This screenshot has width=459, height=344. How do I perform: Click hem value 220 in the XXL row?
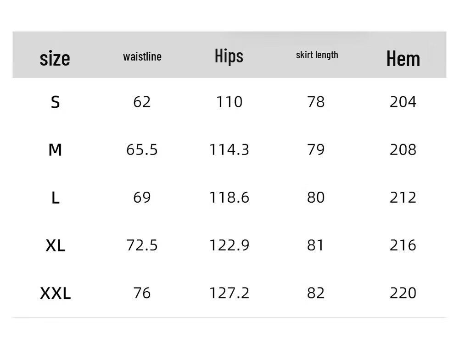(403, 293)
